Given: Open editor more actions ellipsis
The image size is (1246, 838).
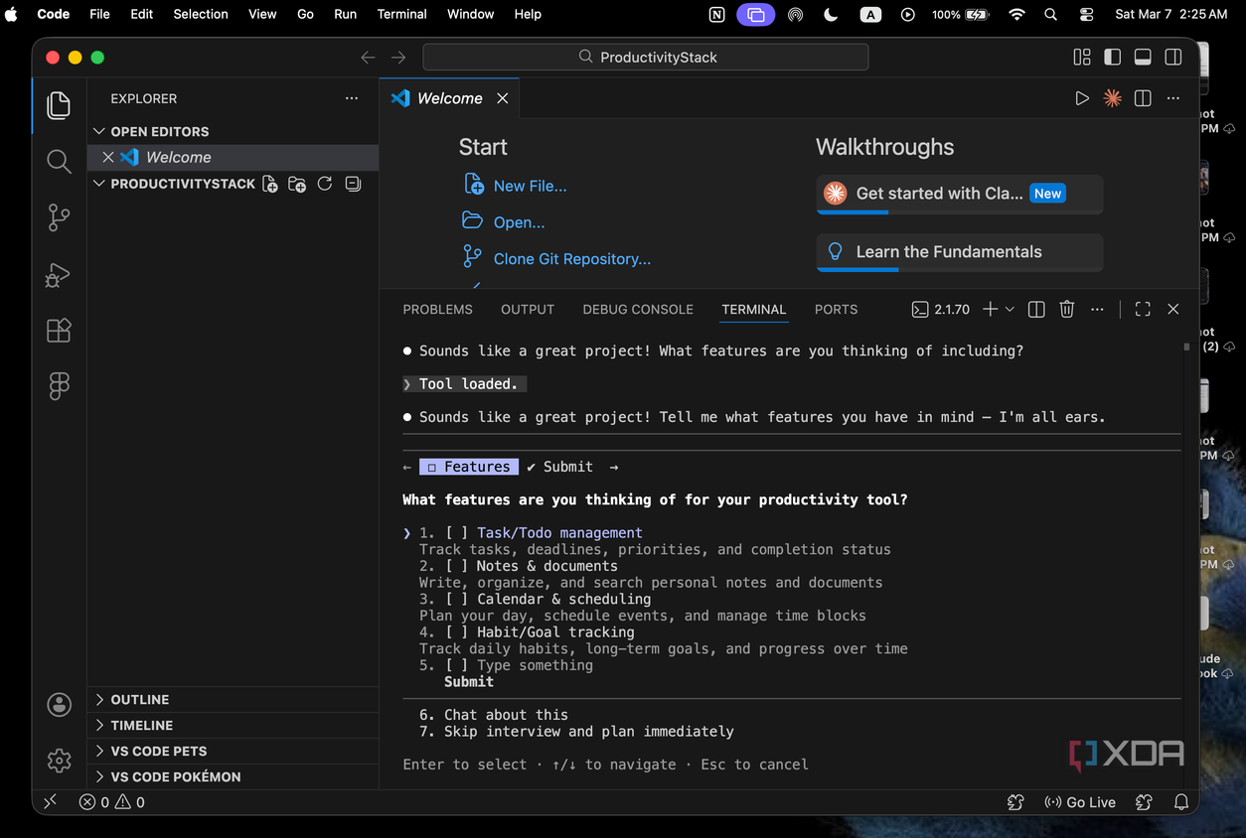Looking at the screenshot, I should point(1173,98).
